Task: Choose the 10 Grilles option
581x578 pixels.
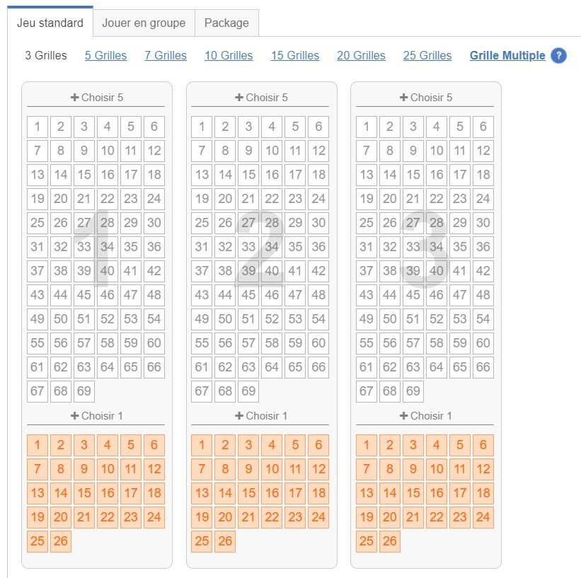Action: click(229, 56)
